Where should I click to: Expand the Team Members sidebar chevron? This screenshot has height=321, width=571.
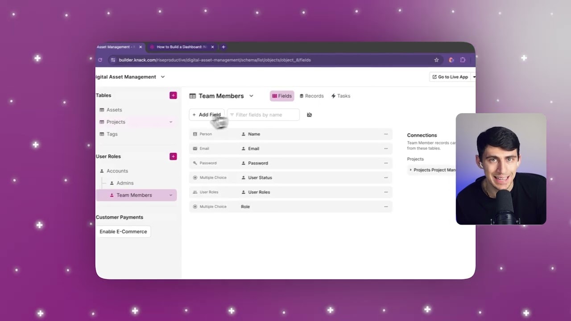[x=170, y=195]
